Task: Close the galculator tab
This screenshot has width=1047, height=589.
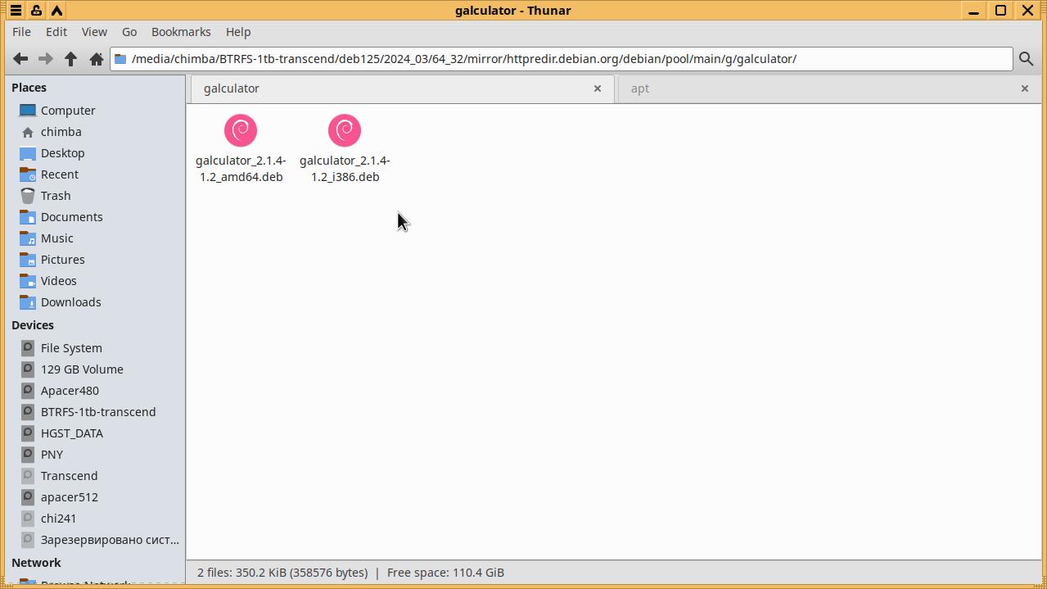Action: click(598, 88)
